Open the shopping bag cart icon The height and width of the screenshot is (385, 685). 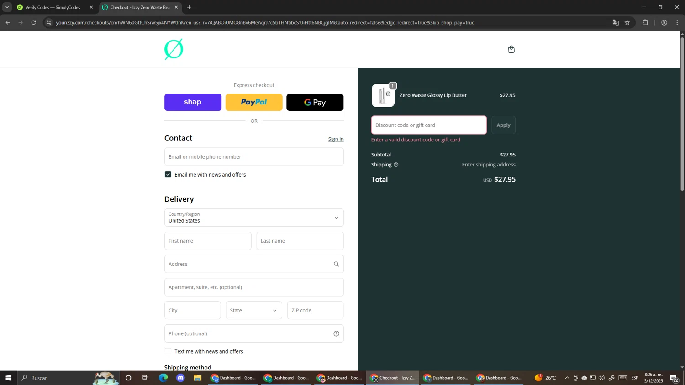tap(511, 49)
